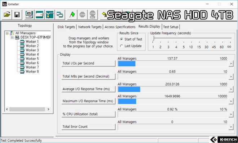Select Worker 1 in topology tree
The width and height of the screenshot is (238, 143).
point(32,42)
